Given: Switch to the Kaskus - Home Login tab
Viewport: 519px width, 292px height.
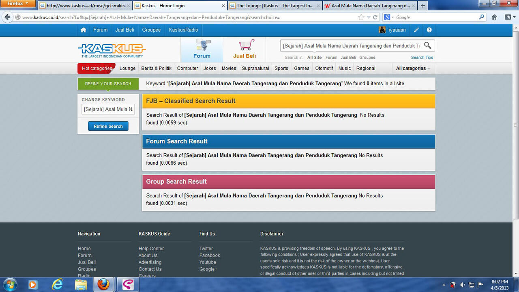Looking at the screenshot, I should [x=180, y=6].
